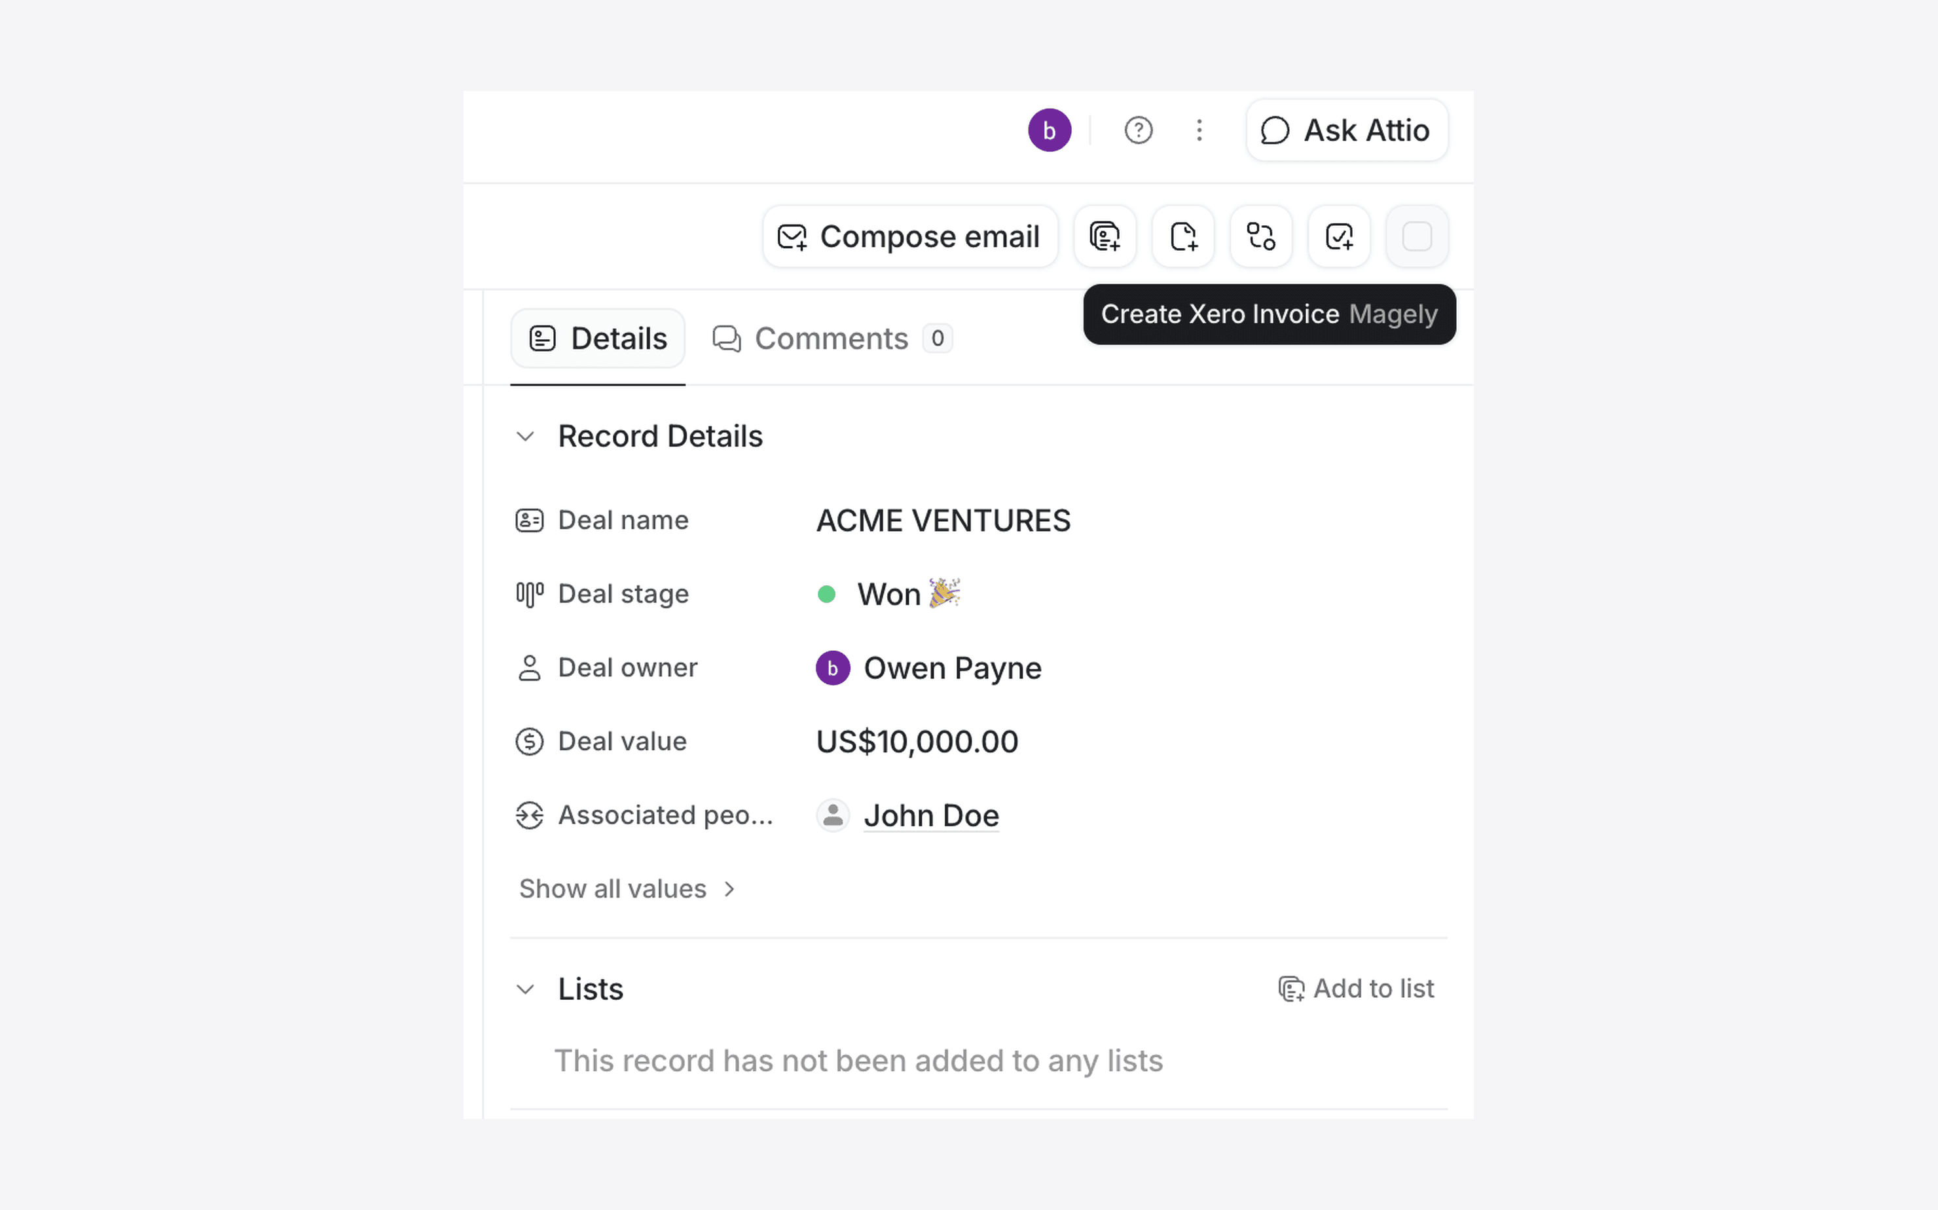Open the three-dot more options menu
Viewport: 1938px width, 1210px height.
(1199, 130)
